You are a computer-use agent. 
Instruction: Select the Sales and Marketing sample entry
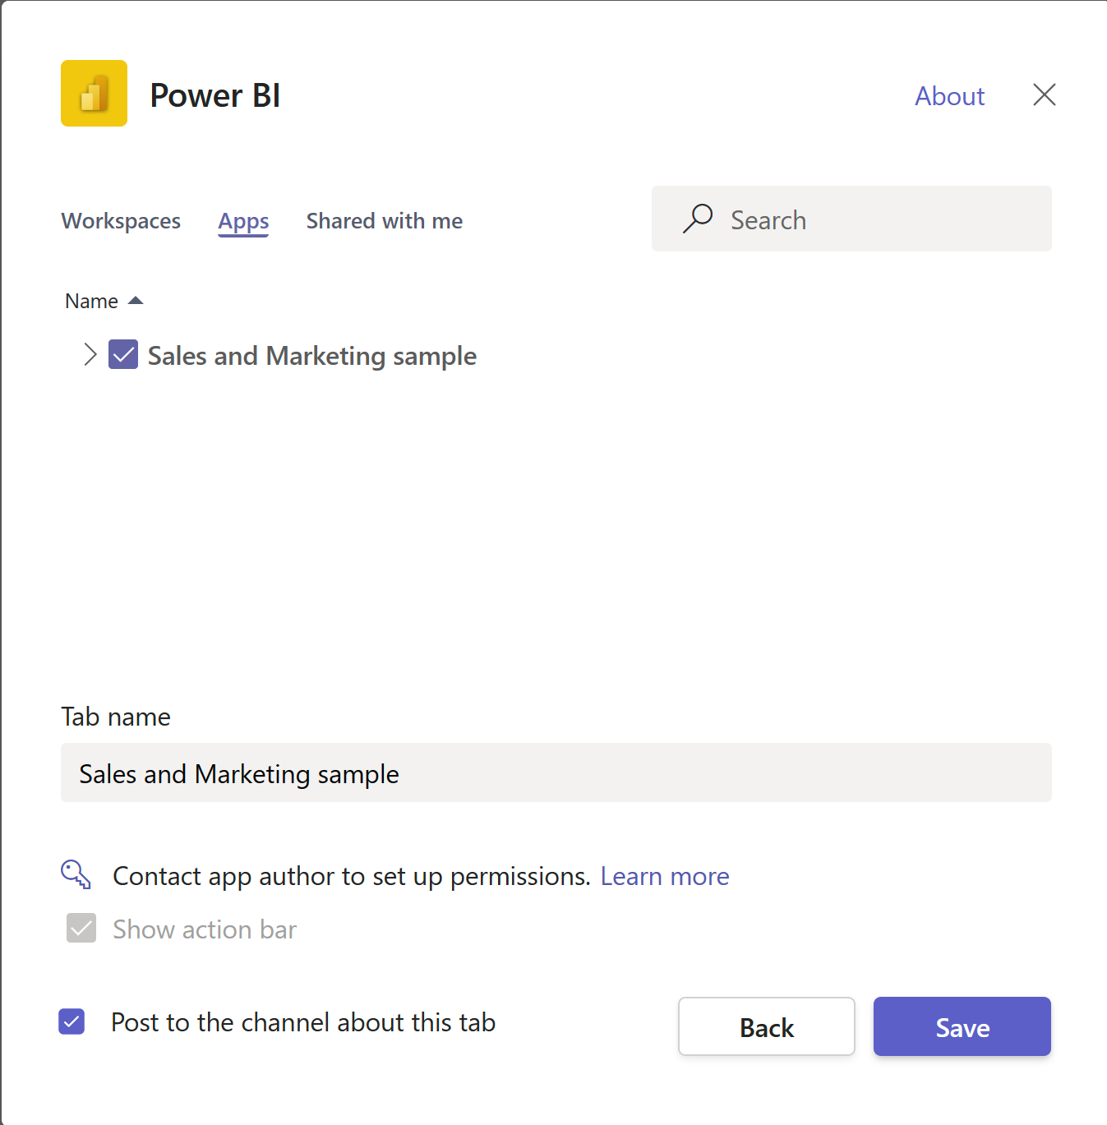311,355
